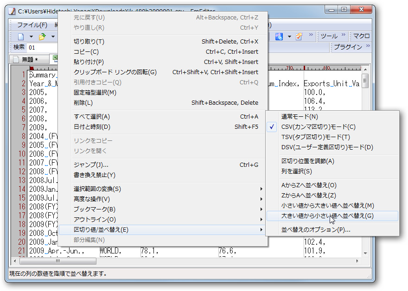Choose 区切り位置を調節(A)
This screenshot has width=408, height=291.
click(x=332, y=161)
